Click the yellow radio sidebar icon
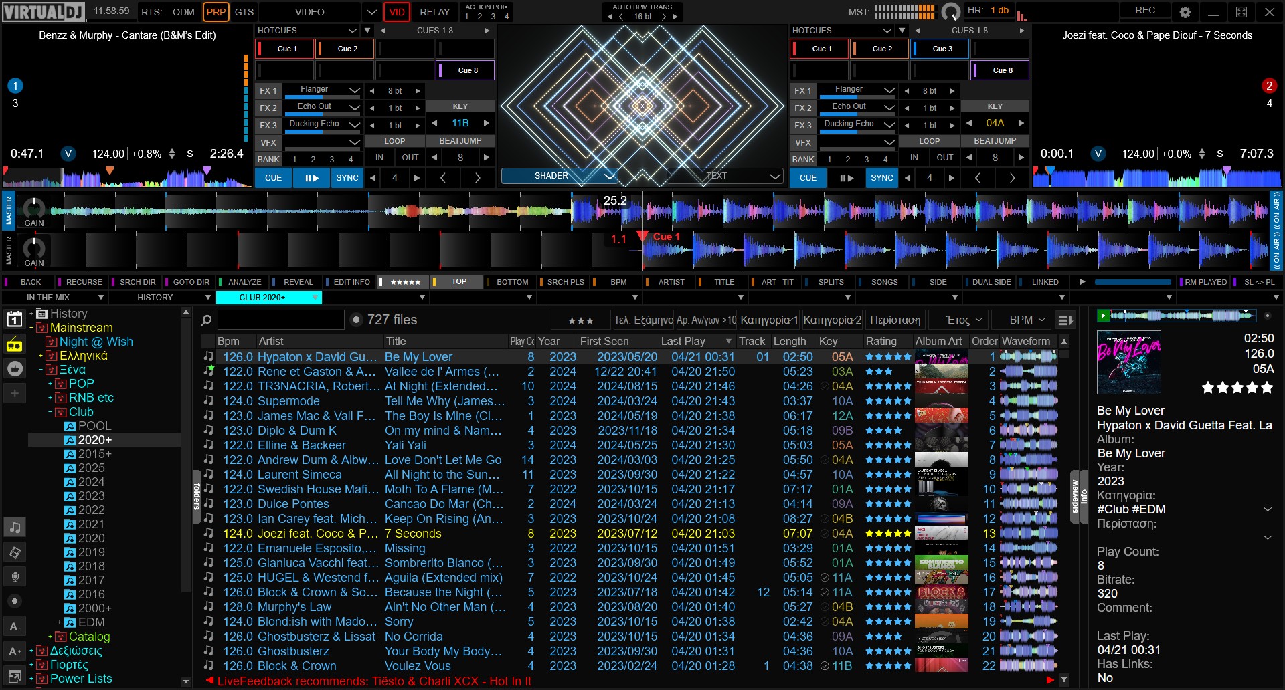1285x690 pixels. click(14, 345)
